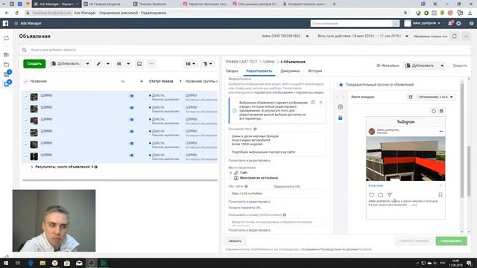Click feedback icon in info notice
Screen dimensions: 477x268
pyautogui.click(x=313, y=103)
